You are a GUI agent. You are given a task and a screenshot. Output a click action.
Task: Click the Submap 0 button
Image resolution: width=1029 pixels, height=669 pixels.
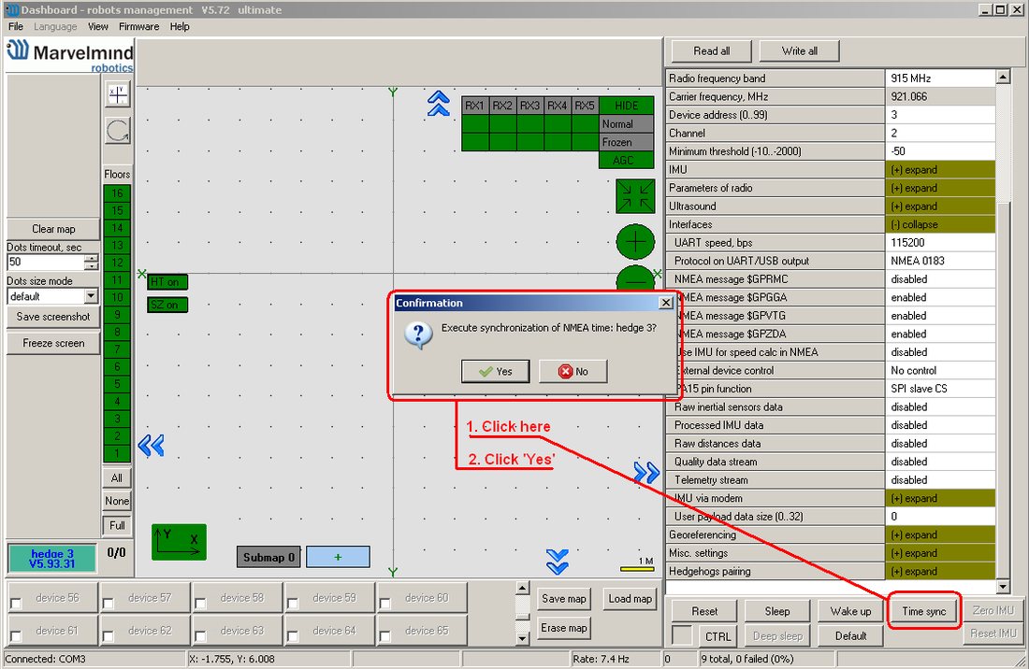[268, 557]
